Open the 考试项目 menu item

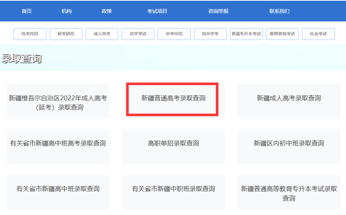156,11
